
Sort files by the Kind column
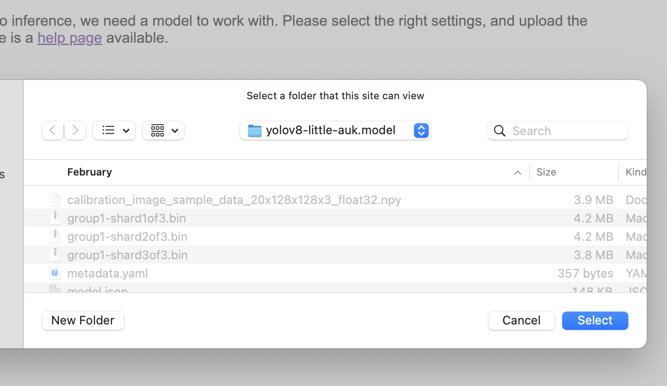click(636, 172)
